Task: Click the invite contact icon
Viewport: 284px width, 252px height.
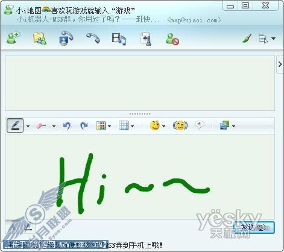Action: click(13, 37)
